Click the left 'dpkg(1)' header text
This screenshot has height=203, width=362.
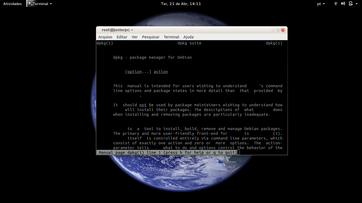tap(105, 43)
